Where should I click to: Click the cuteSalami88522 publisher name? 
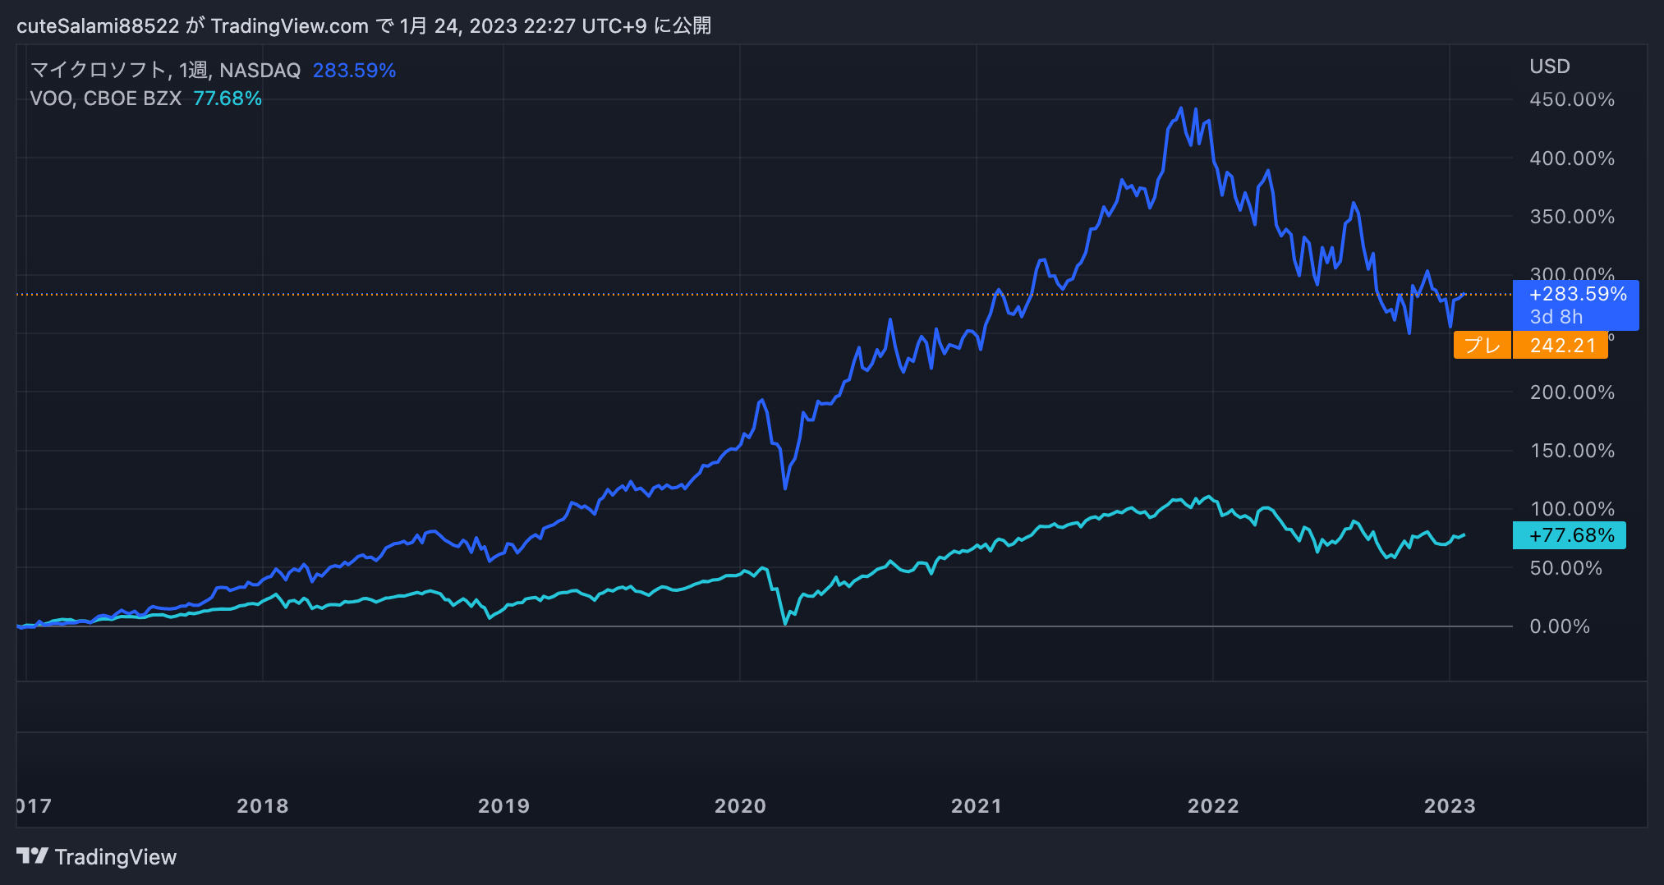pos(98,26)
